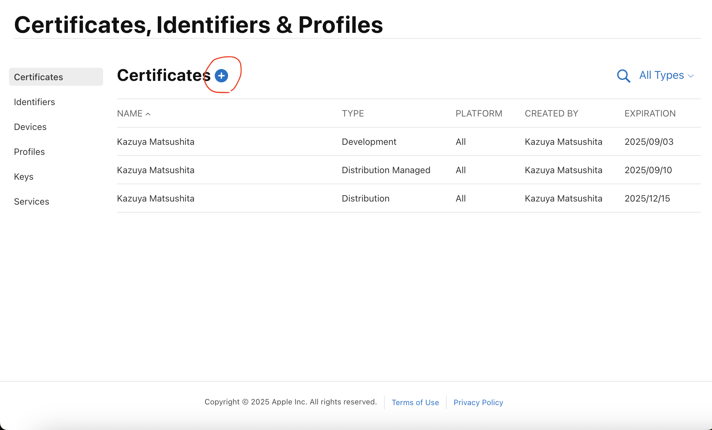
Task: Open the Devices section
Action: 30,127
